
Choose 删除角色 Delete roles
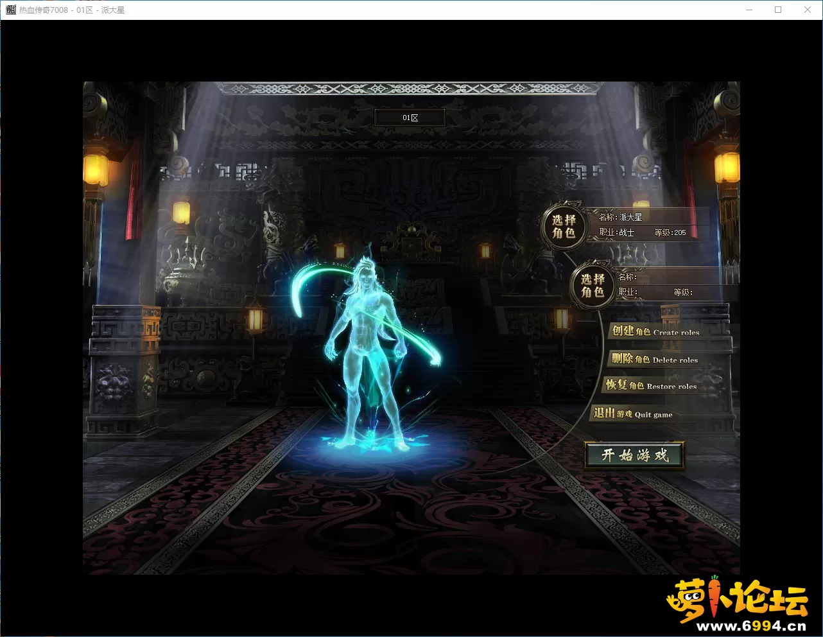click(x=655, y=360)
